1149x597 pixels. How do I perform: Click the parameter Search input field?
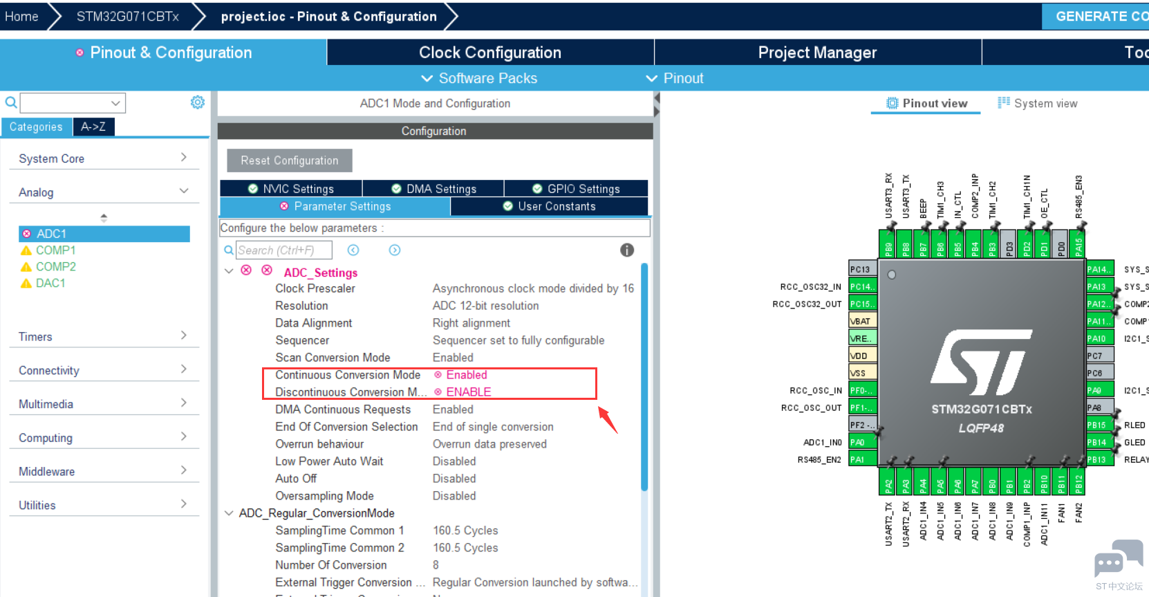(283, 250)
